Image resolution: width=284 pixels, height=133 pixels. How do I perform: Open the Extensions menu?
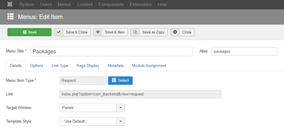coord(141,4)
